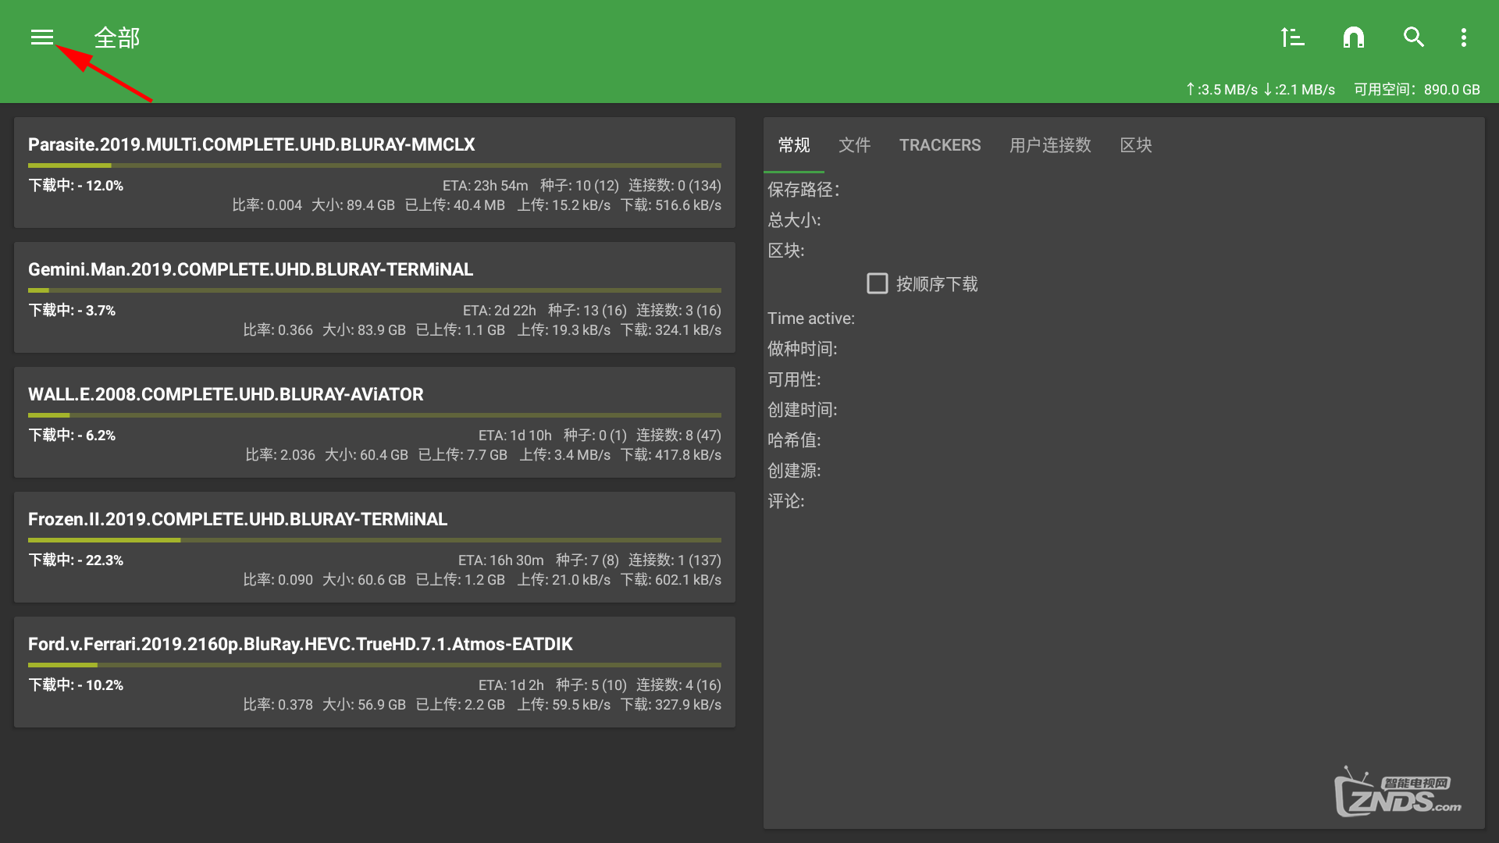1499x843 pixels.
Task: Click the 做种时间 label
Action: 802,349
